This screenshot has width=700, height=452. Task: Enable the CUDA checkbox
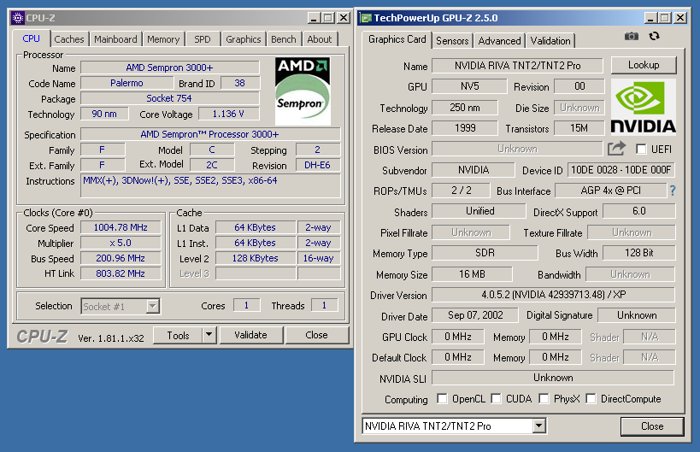496,398
